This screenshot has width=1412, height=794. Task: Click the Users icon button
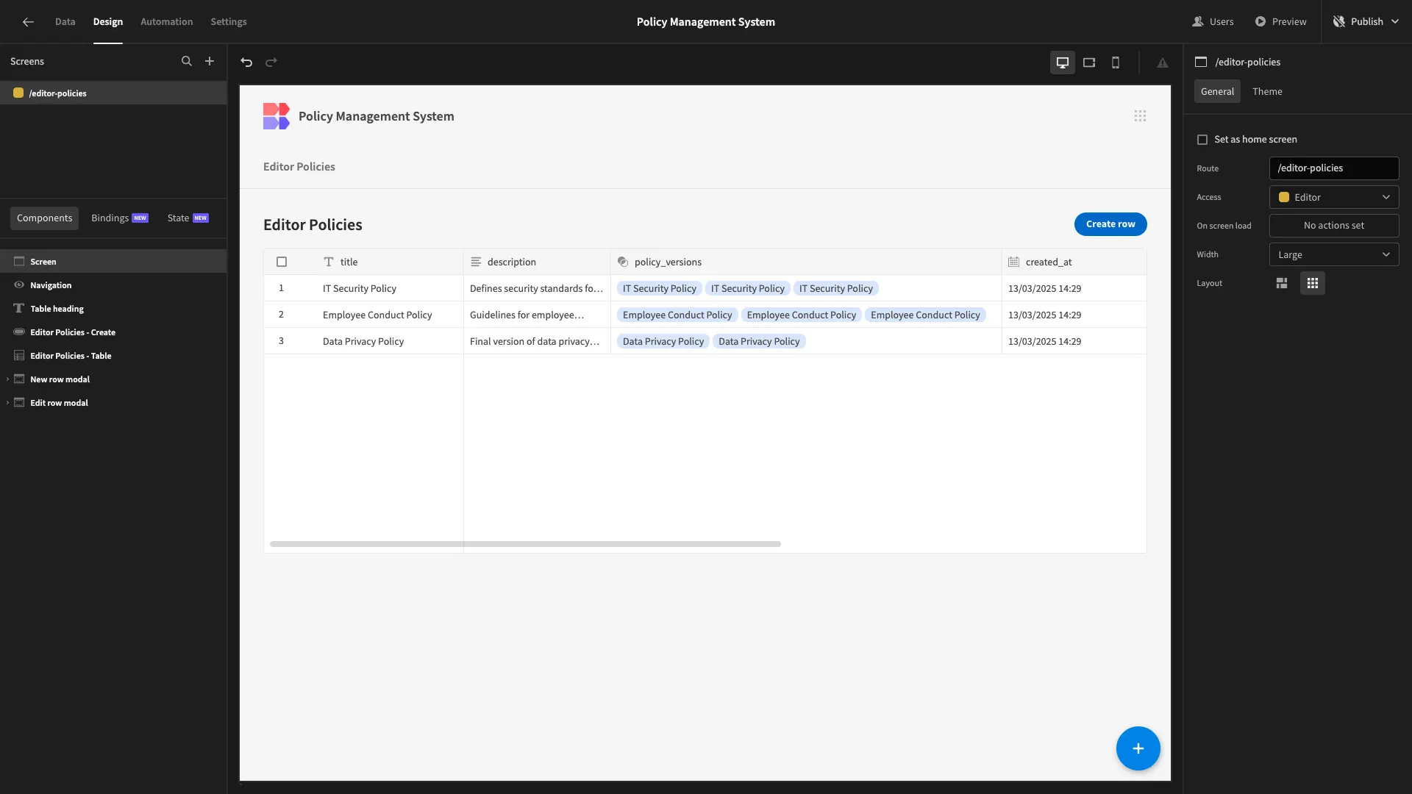pos(1213,22)
